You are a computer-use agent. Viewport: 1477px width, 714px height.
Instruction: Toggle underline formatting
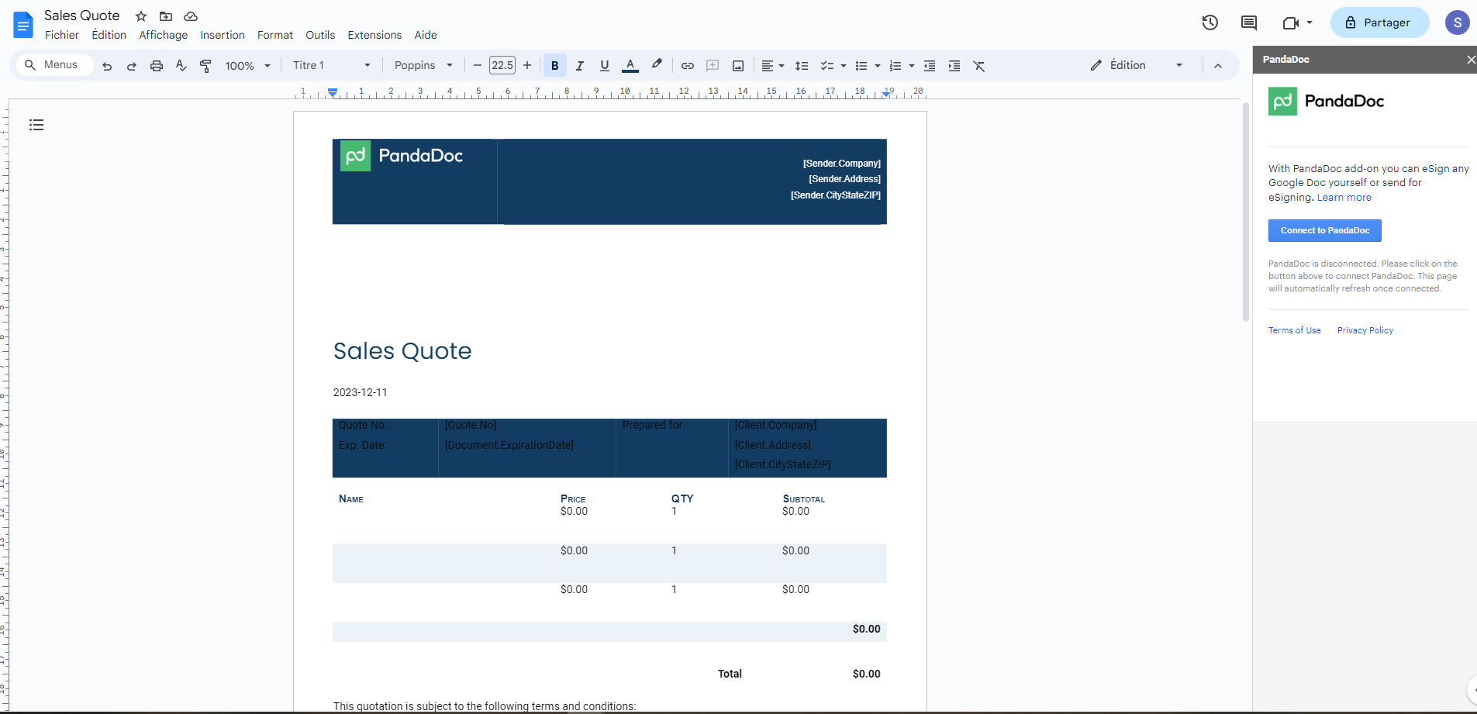point(605,65)
